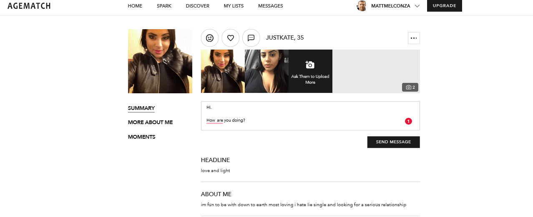This screenshot has height=217, width=533.
Task: Like JUSTKATE with the heart icon
Action: pyautogui.click(x=231, y=38)
